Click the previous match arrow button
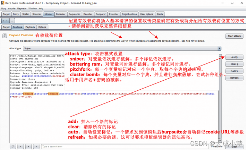The height and width of the screenshot is (150, 248). 20,147
